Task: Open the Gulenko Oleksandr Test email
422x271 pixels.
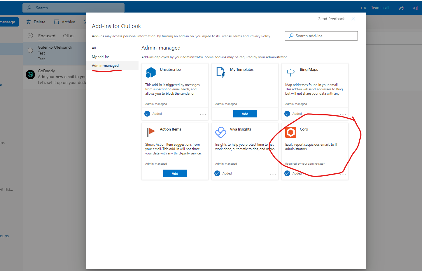Action: point(55,53)
